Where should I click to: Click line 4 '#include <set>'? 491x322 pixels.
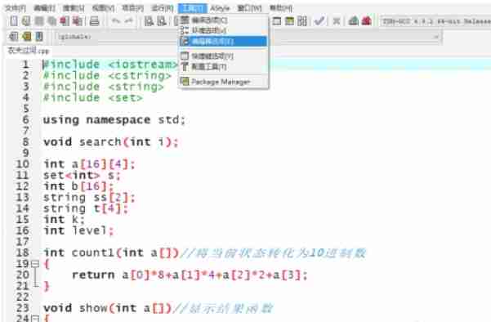click(92, 98)
